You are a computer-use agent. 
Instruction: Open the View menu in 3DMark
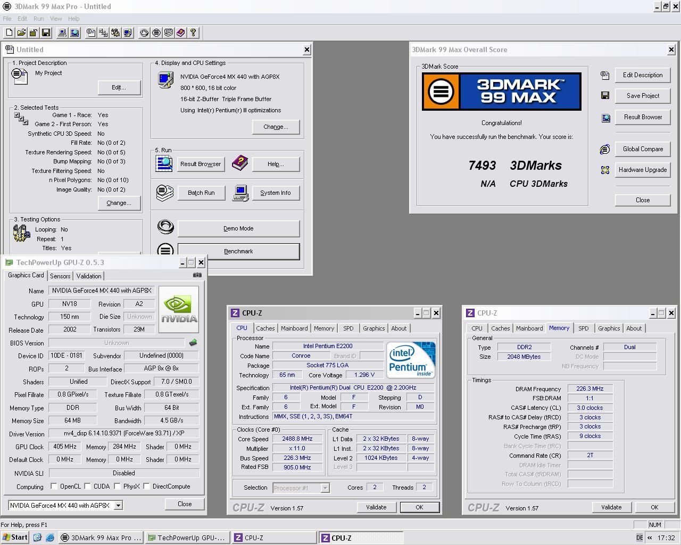click(x=56, y=19)
